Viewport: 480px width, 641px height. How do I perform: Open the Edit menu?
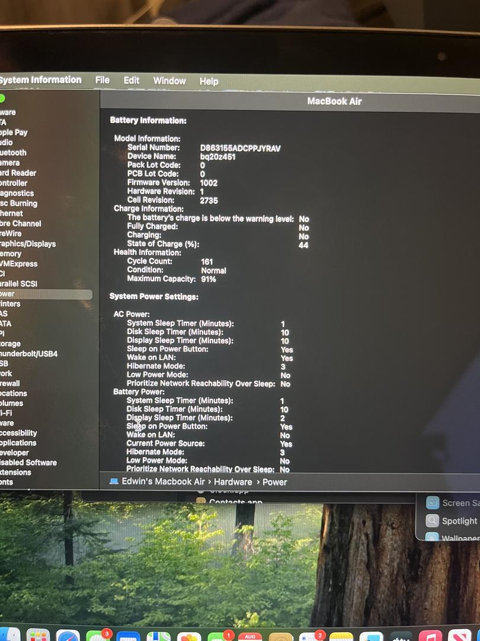132,81
